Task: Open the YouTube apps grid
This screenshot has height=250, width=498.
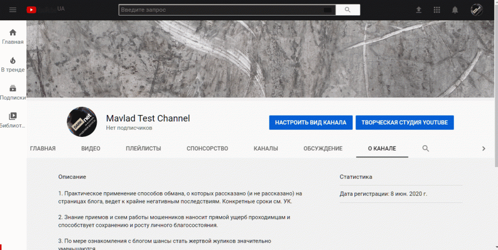Action: (x=437, y=10)
